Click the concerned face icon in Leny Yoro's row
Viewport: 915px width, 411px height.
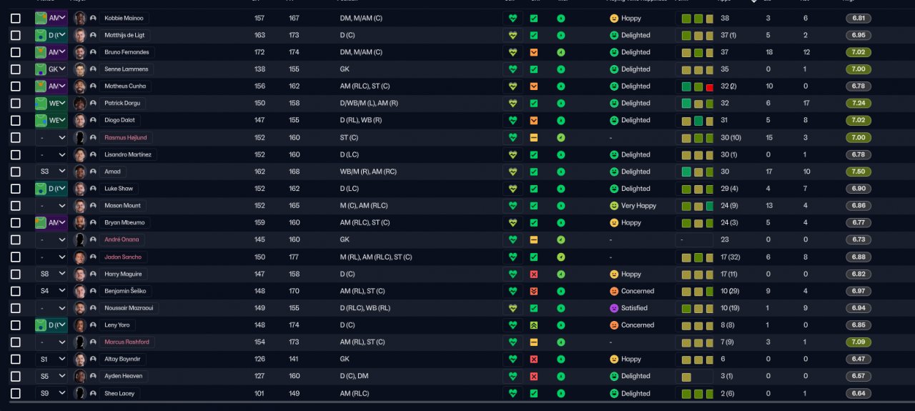pyautogui.click(x=613, y=325)
